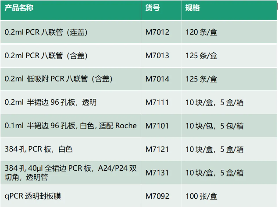Select the 0.2ml 半裙边 96 孔板，透明 cell

tap(50, 102)
